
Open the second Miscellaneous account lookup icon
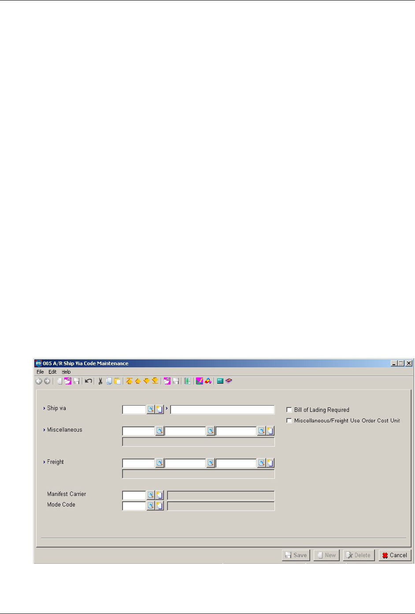[x=211, y=431]
